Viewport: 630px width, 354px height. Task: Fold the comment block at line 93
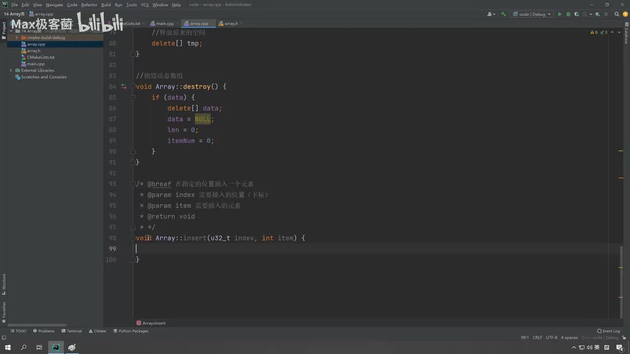(133, 184)
